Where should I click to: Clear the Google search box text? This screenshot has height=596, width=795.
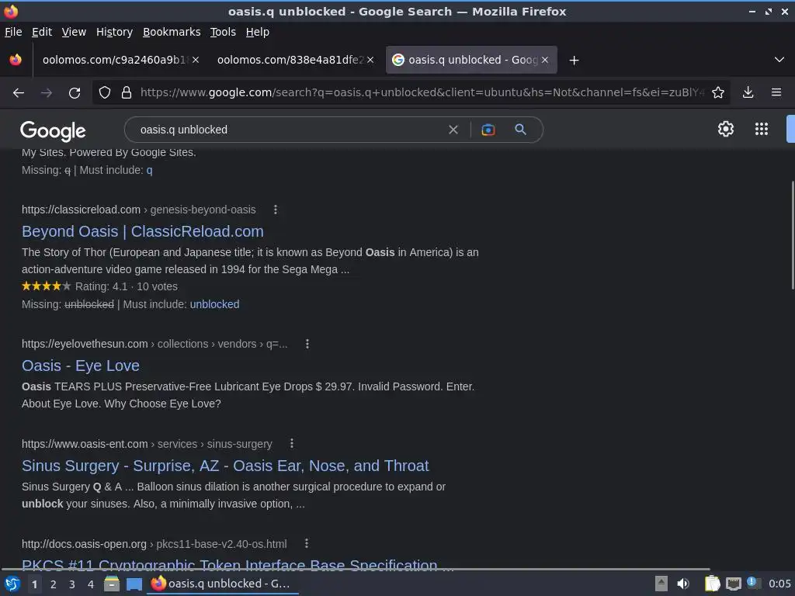click(x=453, y=130)
